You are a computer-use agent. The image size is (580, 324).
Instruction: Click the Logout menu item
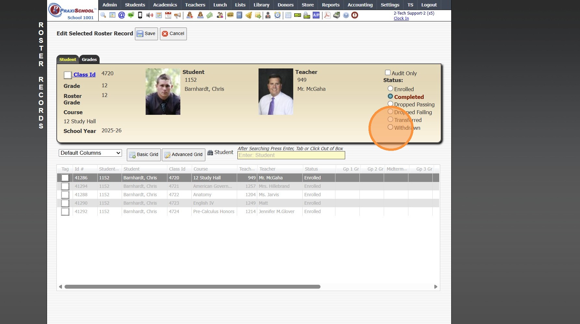click(429, 5)
